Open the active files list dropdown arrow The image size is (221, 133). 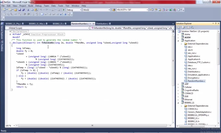click(x=173, y=24)
